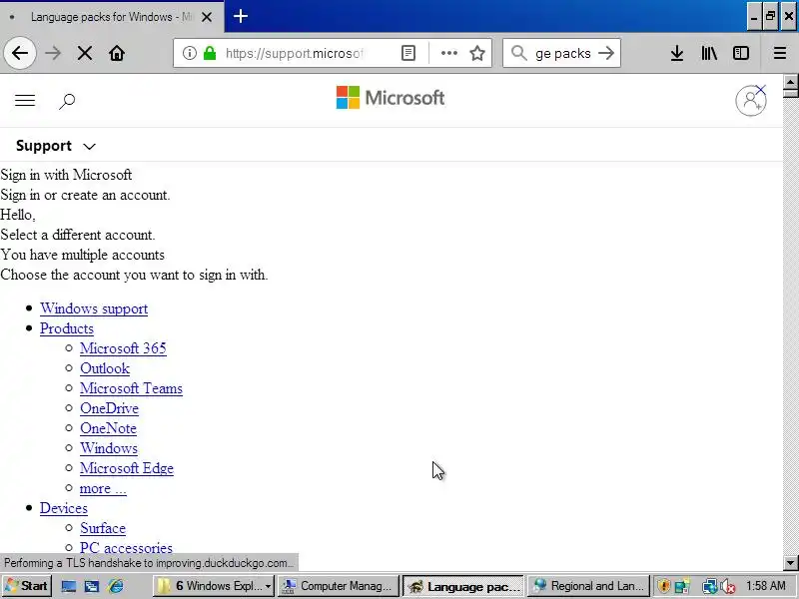
Task: Switch to Regional and Language taskbar window
Action: point(588,586)
